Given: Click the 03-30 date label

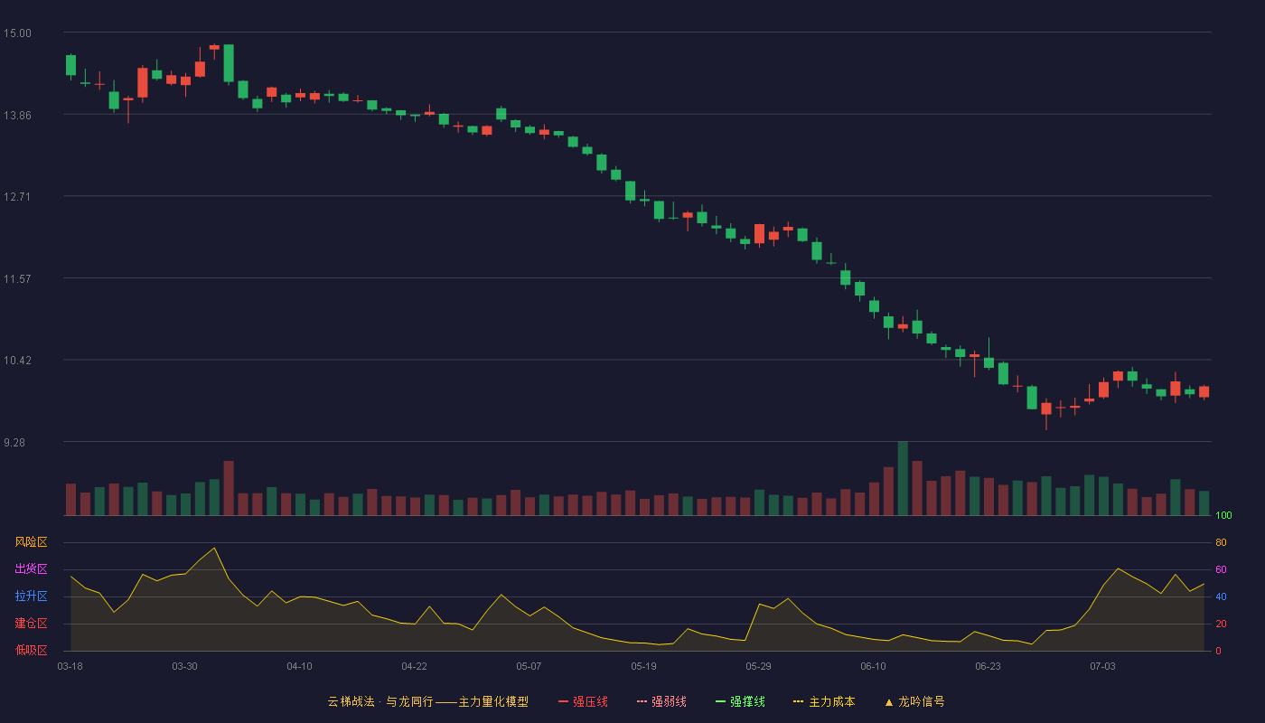Looking at the screenshot, I should click(x=184, y=666).
